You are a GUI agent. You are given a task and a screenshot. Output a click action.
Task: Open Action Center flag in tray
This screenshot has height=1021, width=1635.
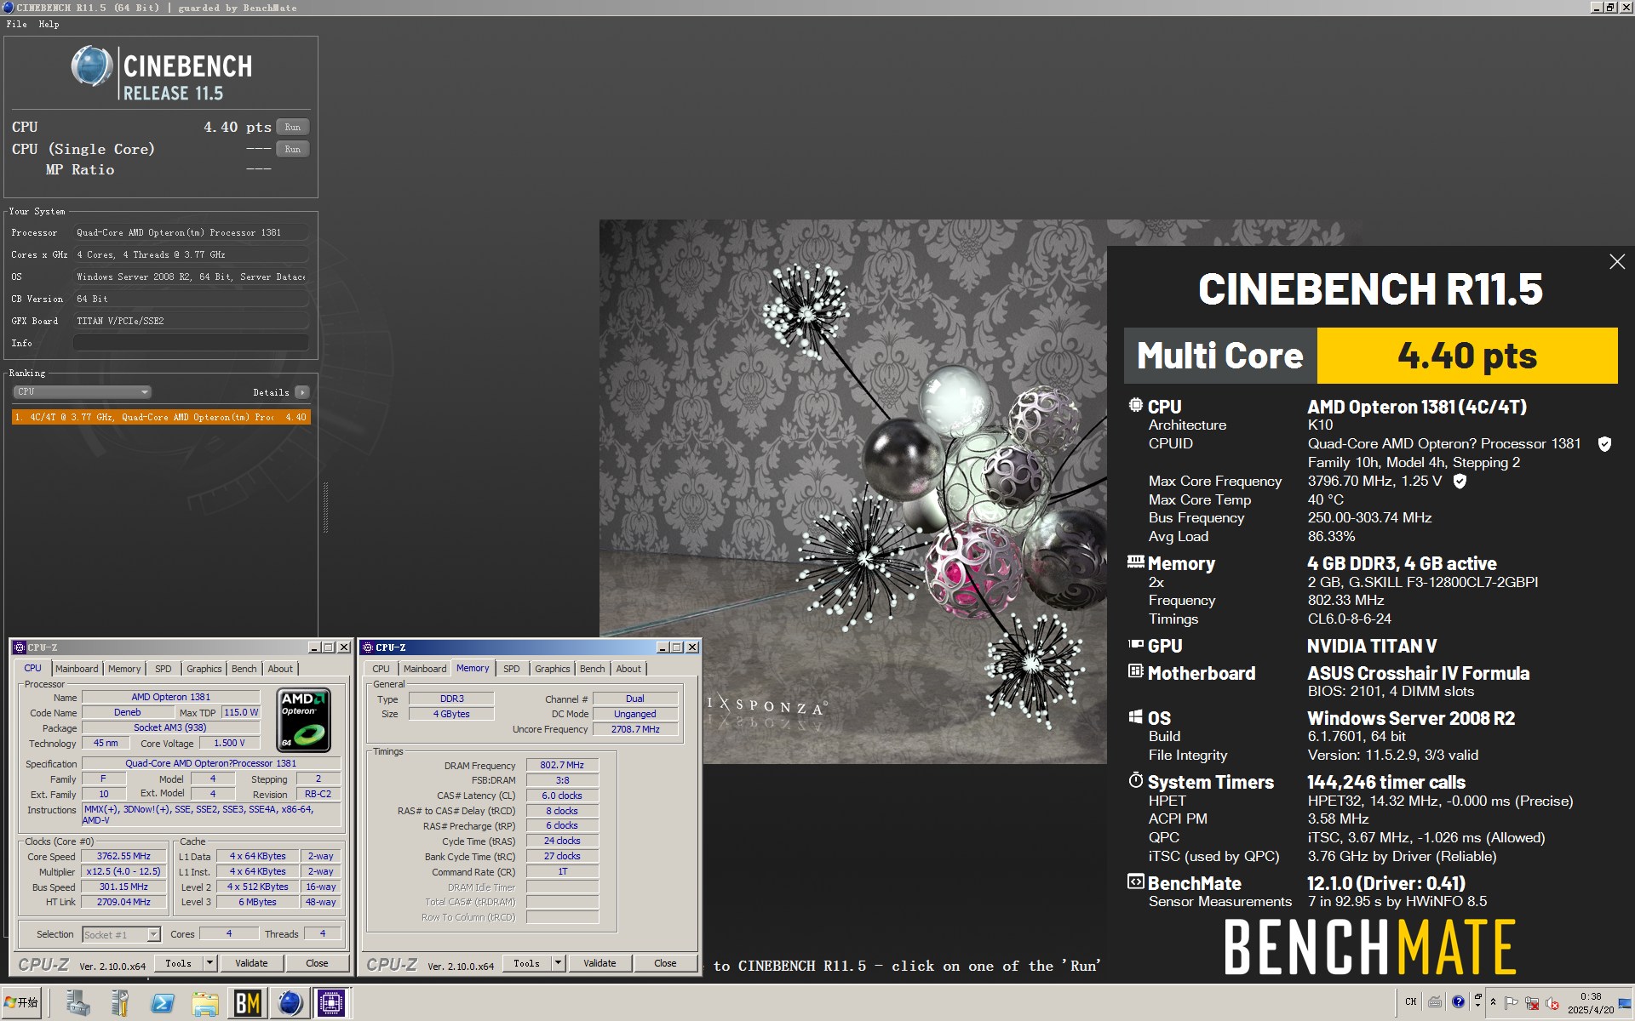[x=1512, y=1002]
